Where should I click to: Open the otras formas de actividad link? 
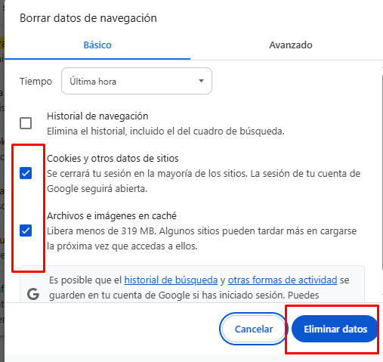point(283,280)
